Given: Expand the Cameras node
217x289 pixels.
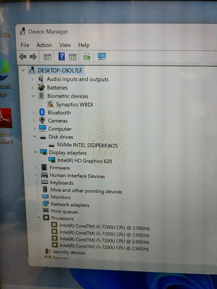Looking at the screenshot, I should click(x=34, y=121).
